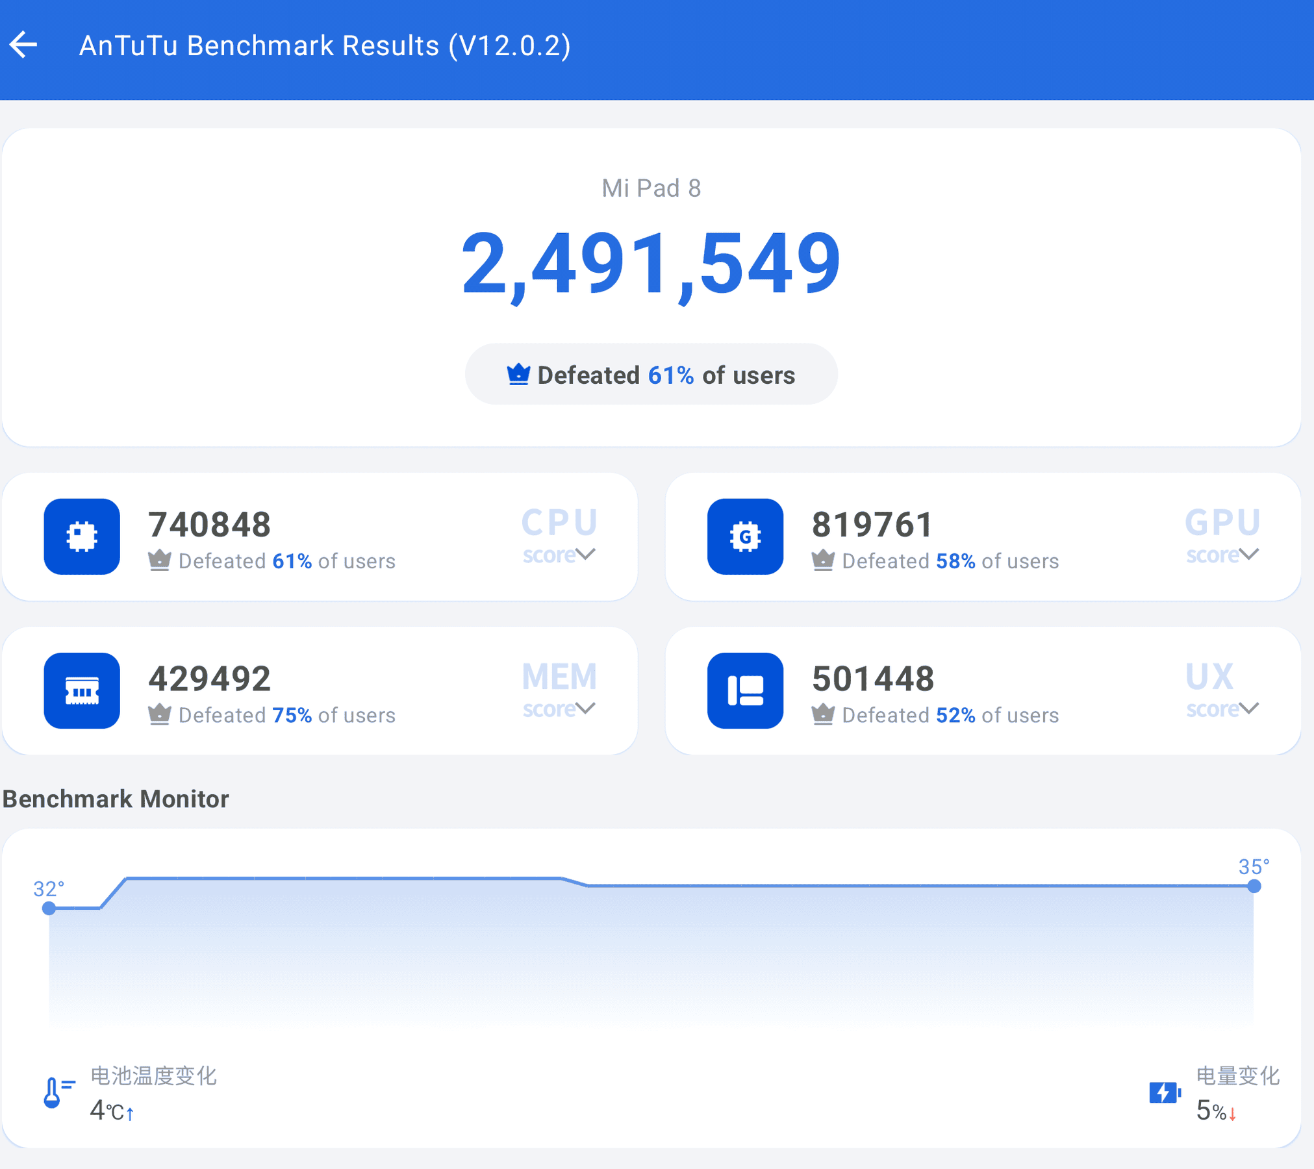Tap the GPU chip icon
This screenshot has height=1169, width=1314.
coord(745,536)
